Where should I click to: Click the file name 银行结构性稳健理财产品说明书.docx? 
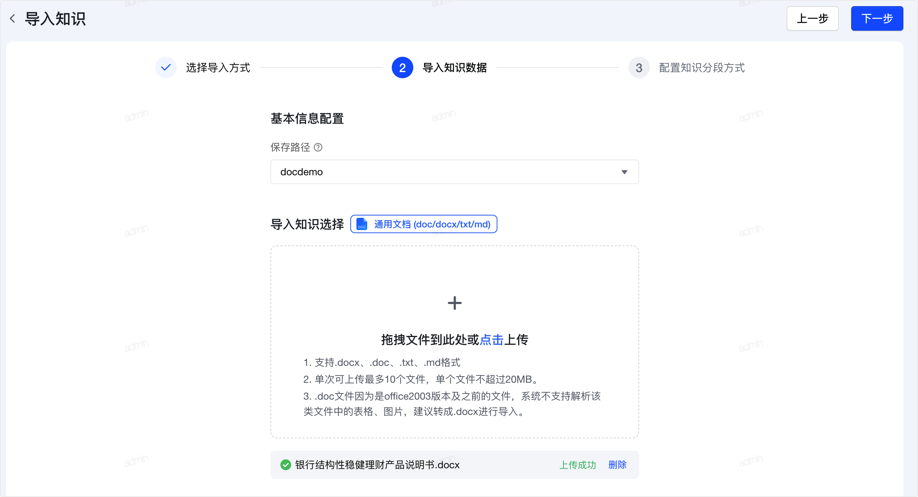pos(377,465)
